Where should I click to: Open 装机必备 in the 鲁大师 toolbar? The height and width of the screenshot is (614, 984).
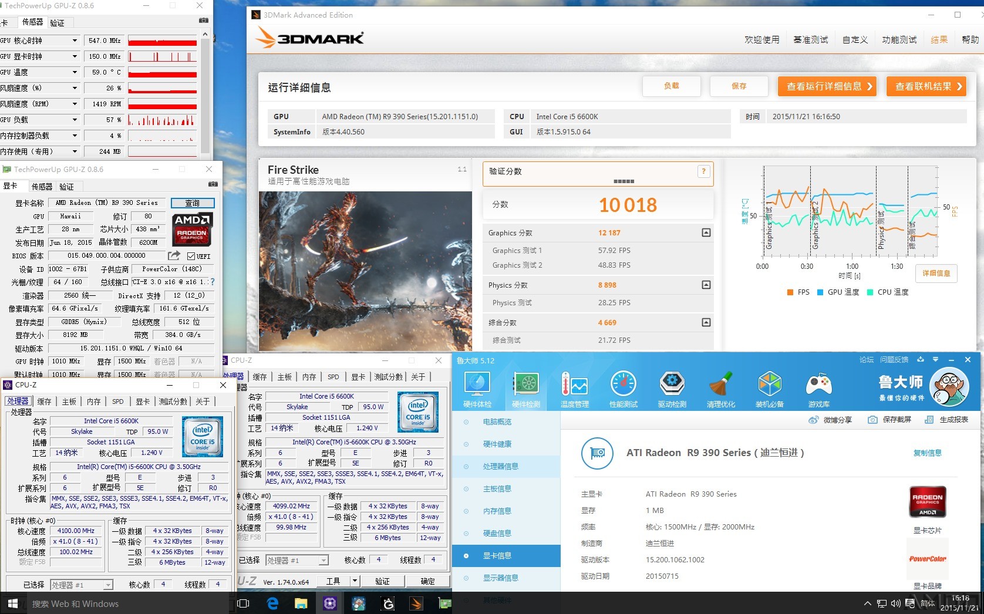click(x=770, y=389)
